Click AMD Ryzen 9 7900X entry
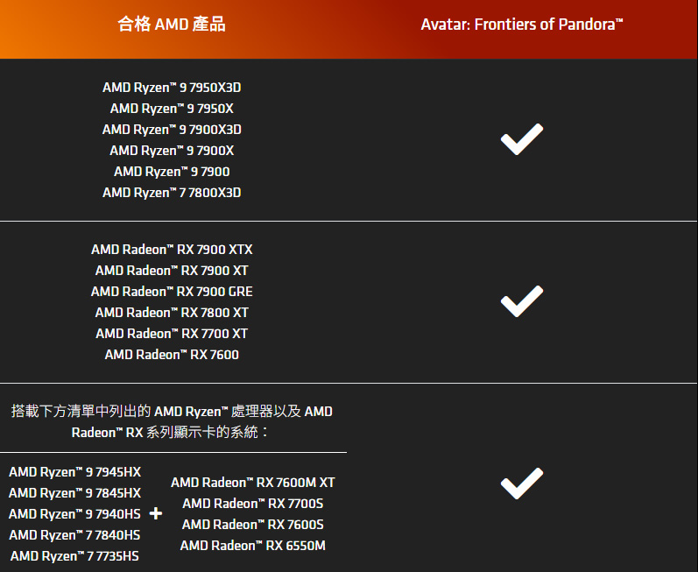 point(172,151)
